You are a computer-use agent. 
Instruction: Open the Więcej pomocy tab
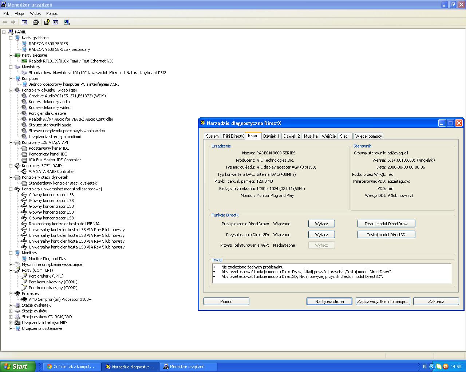[x=368, y=136]
